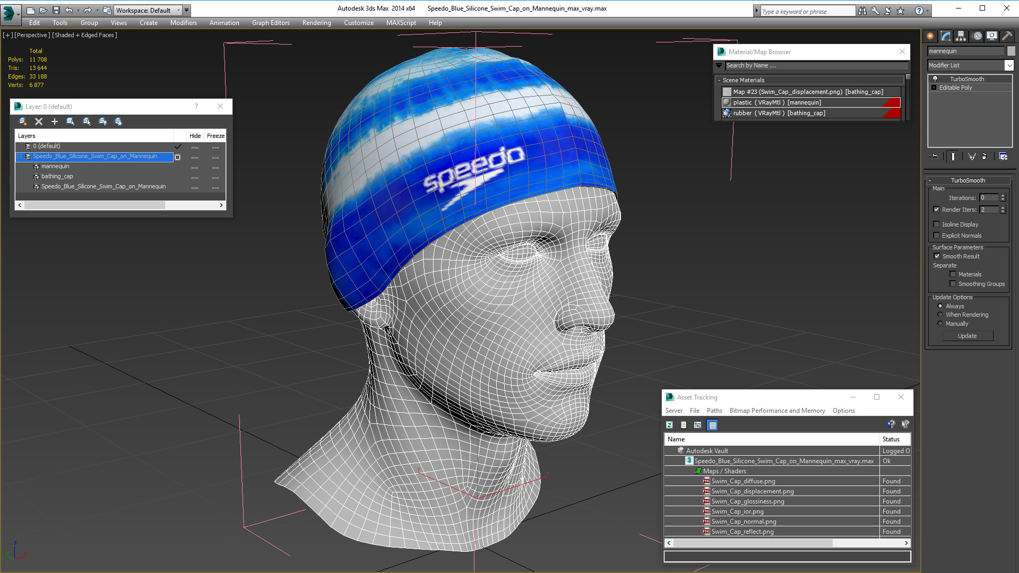Image resolution: width=1019 pixels, height=573 pixels.
Task: Click the Iterations spinner up arrow
Action: point(1003,196)
